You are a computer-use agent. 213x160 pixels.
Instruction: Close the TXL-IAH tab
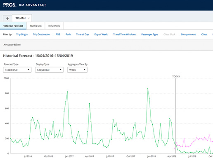(28, 18)
